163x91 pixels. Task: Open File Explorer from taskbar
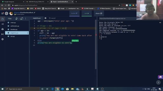click(x=72, y=89)
